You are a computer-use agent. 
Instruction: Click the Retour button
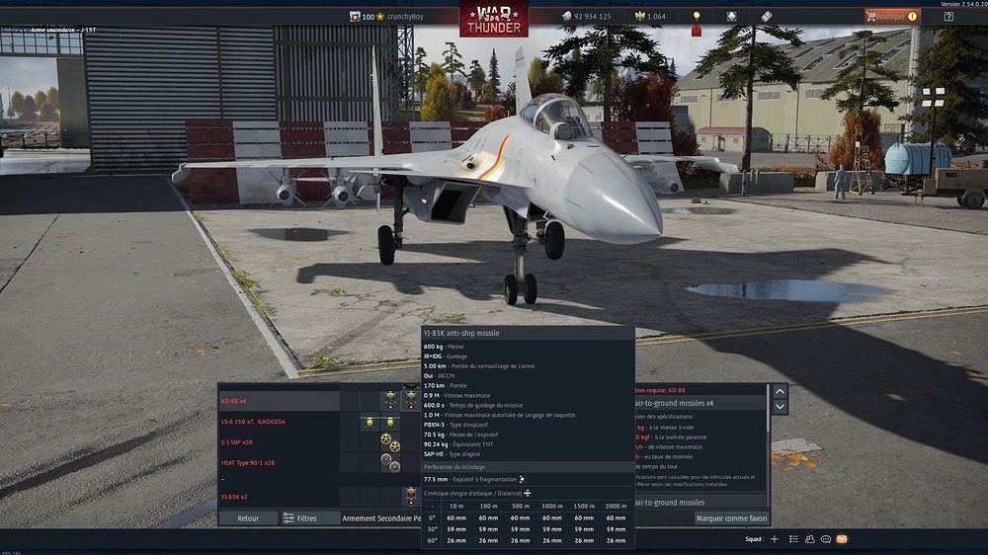[x=248, y=517]
